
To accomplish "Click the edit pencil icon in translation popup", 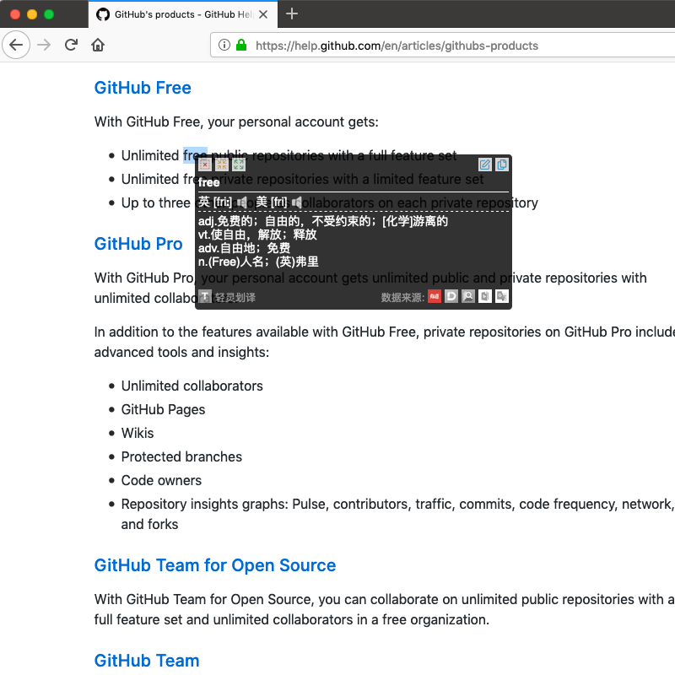I will coord(484,165).
